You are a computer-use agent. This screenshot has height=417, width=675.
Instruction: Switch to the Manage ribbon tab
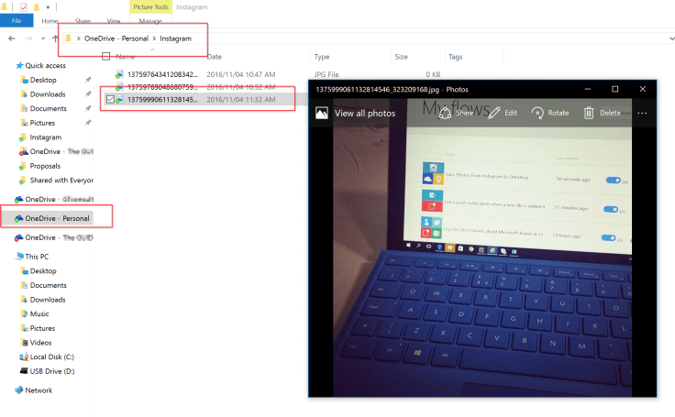tap(150, 19)
